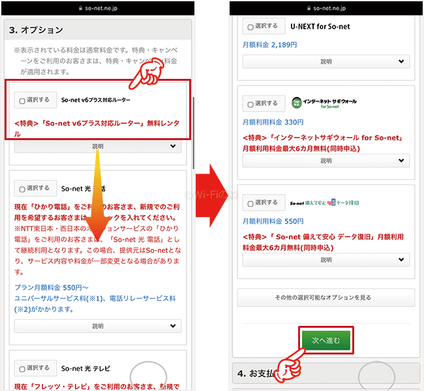This screenshot has height=391, width=424.
Task: Click the So-net 光 テレビ title
Action: (x=85, y=369)
